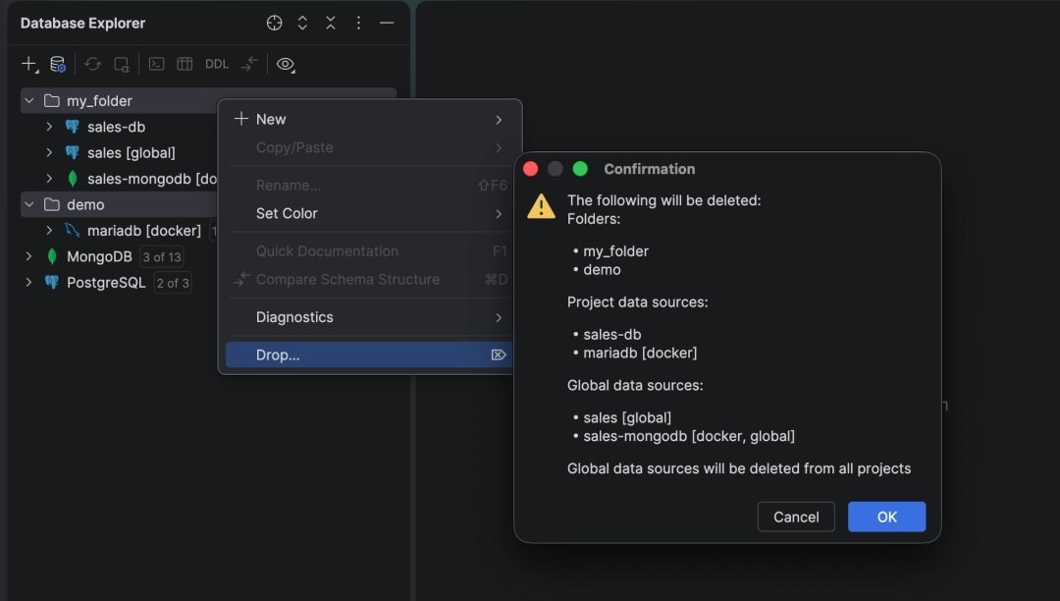The width and height of the screenshot is (1060, 601).
Task: Click the PostgreSQL 2 of 3 schema badge
Action: click(x=173, y=283)
